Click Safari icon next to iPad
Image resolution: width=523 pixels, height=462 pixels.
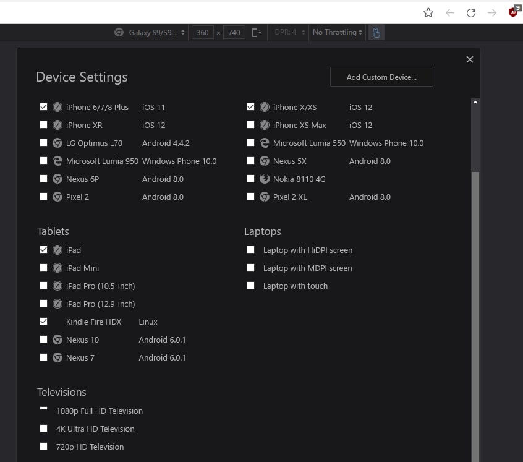tap(57, 250)
